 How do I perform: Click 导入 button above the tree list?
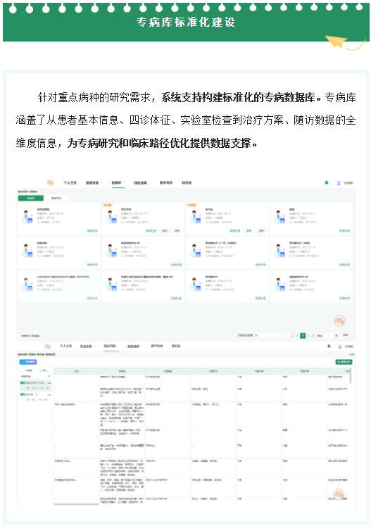(43, 371)
